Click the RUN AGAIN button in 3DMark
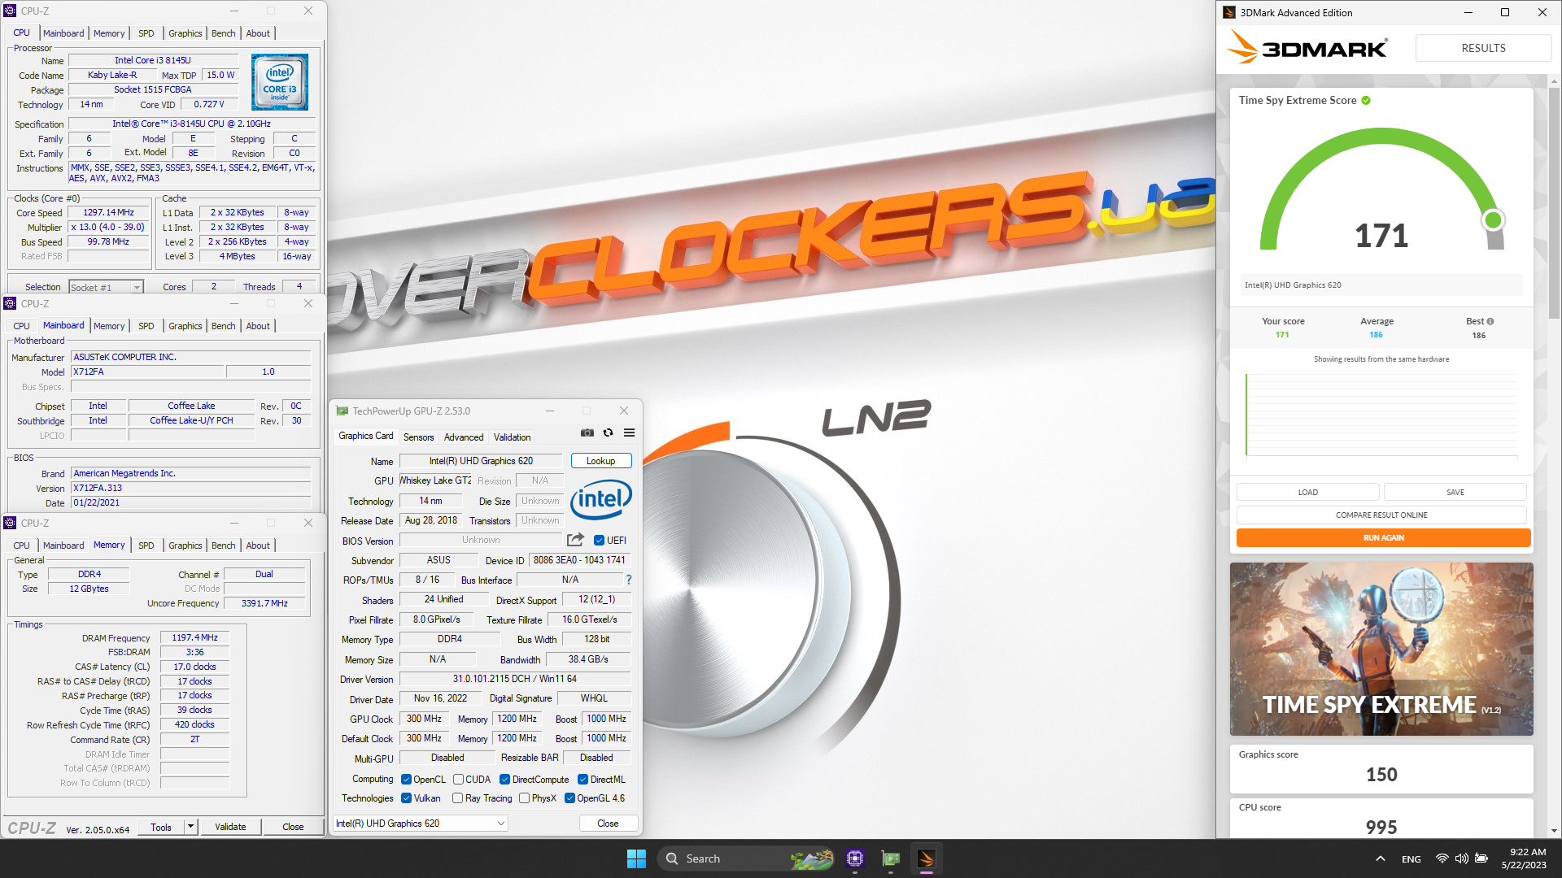 (x=1383, y=538)
